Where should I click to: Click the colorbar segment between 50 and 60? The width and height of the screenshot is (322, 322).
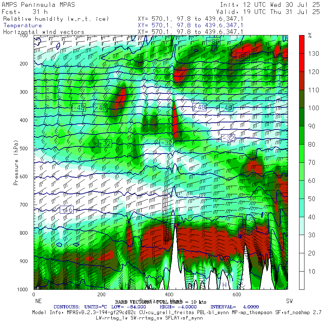click(302, 190)
